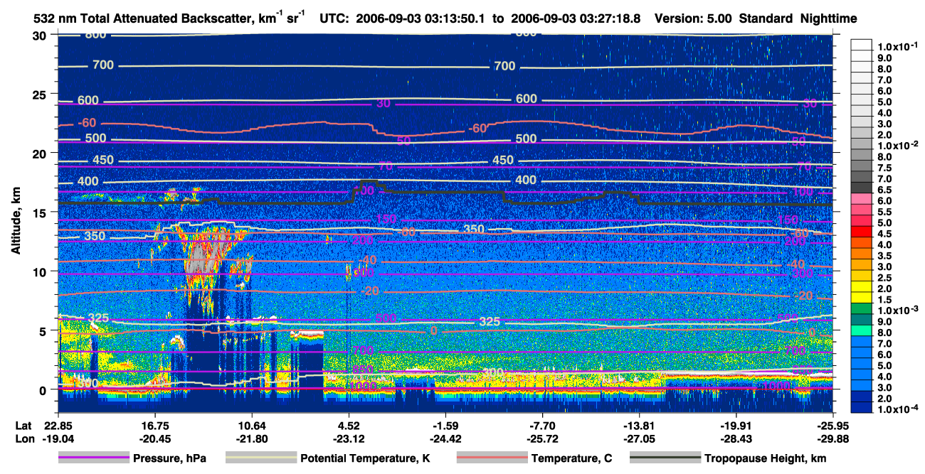
Task: Click longitude value '-27.05'
Action: [x=640, y=438]
